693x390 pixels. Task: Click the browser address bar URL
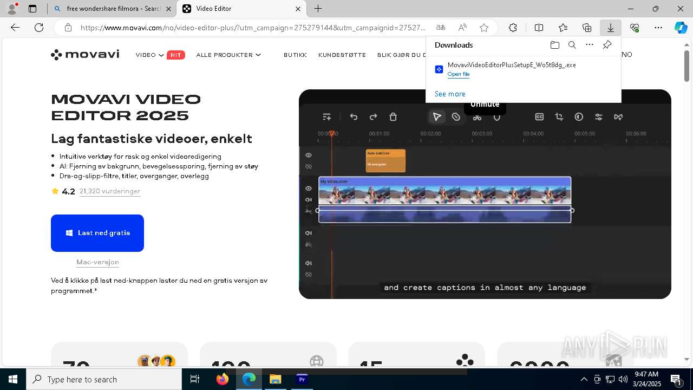click(253, 28)
